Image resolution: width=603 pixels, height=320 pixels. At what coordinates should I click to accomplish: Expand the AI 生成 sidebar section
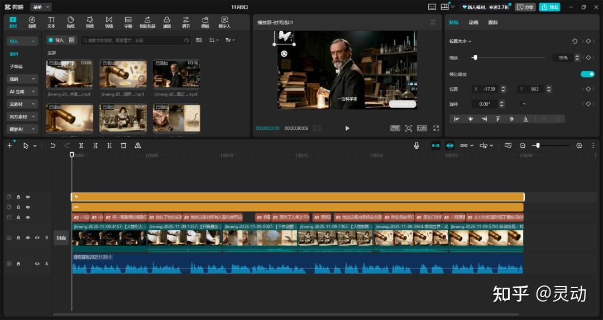tap(22, 91)
